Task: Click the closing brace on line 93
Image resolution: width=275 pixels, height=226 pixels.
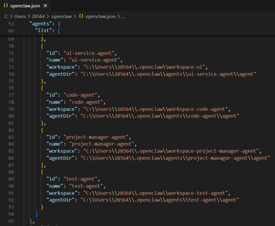Action: 42,207
